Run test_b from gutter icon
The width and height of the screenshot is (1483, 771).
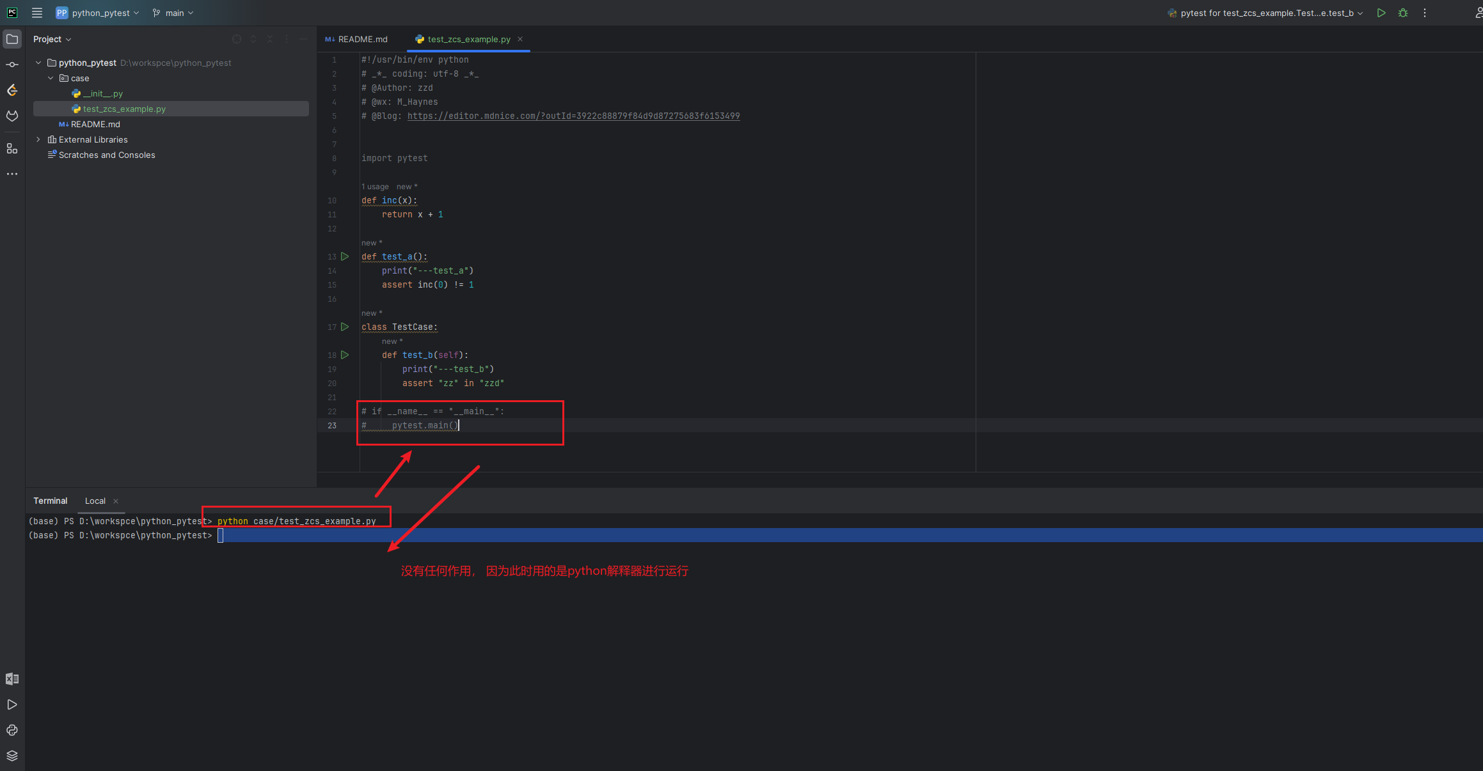click(x=345, y=355)
